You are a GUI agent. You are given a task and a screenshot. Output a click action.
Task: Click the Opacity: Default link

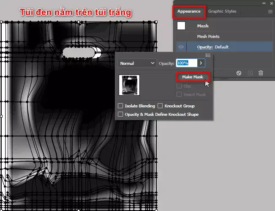click(x=213, y=47)
